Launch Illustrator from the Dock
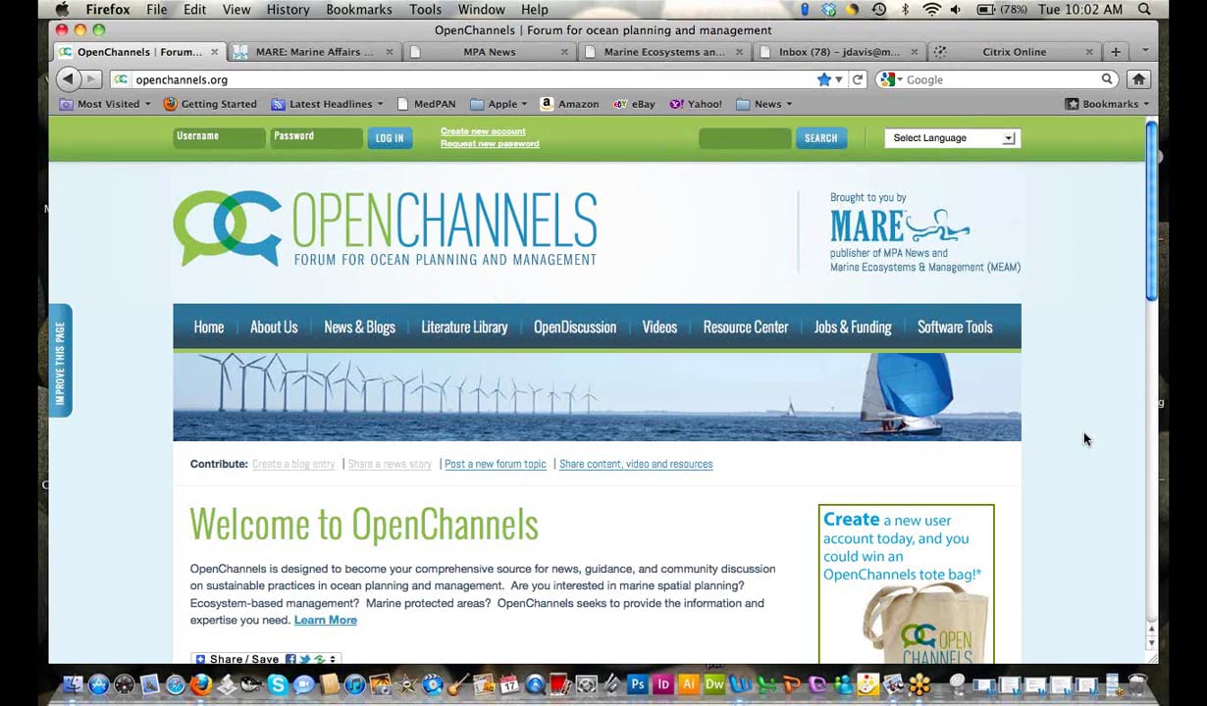 [689, 684]
